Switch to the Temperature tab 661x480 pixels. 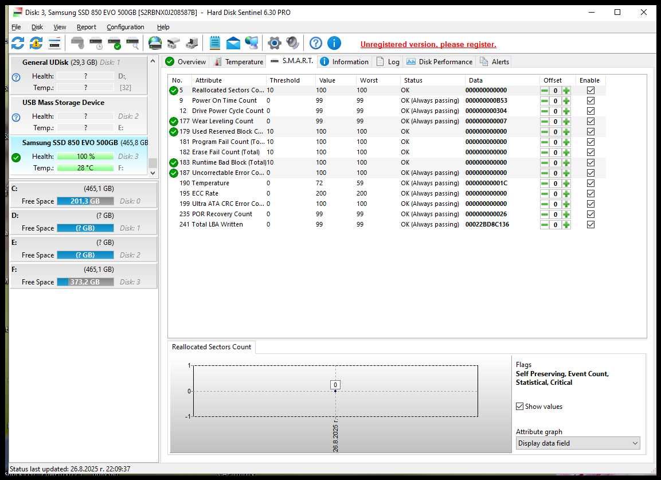pos(238,61)
